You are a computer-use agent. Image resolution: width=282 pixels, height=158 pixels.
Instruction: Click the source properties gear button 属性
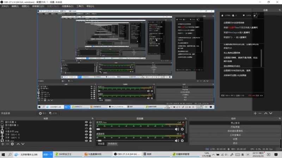[43, 113]
